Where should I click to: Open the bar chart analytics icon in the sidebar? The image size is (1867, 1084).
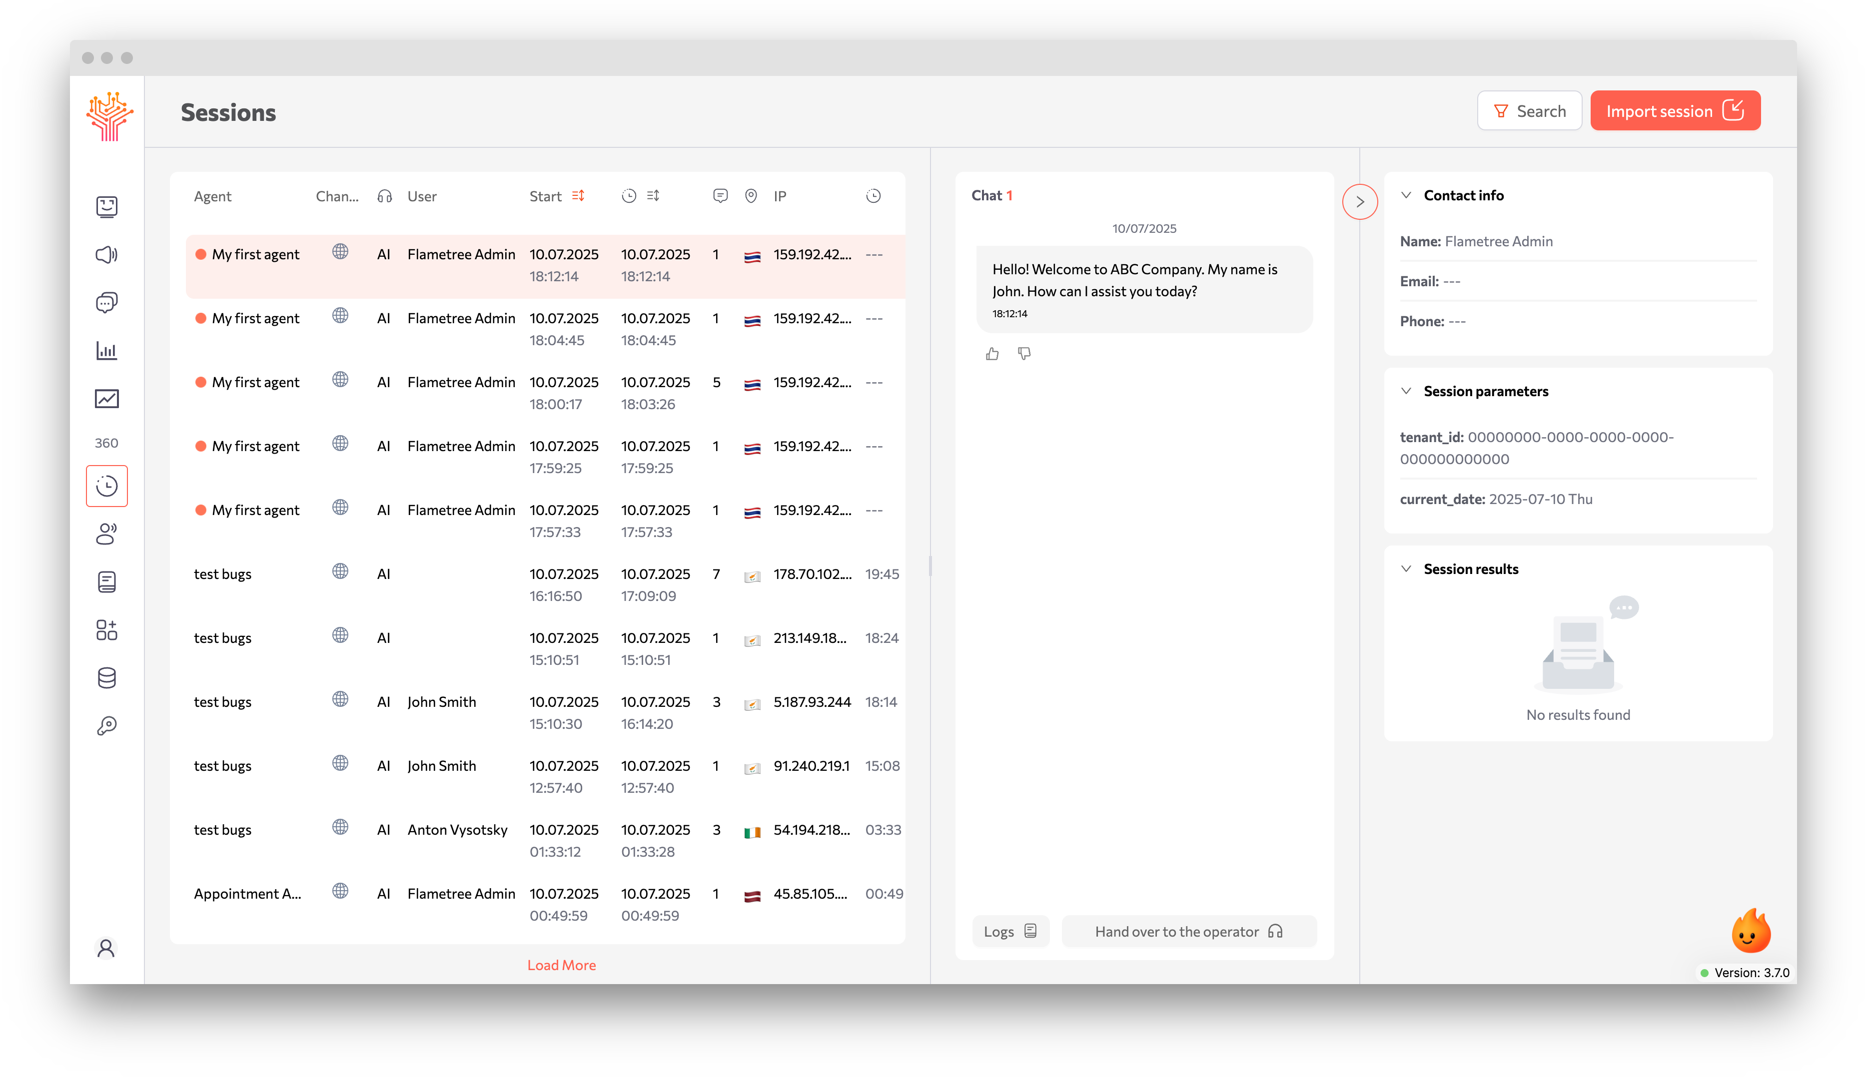click(106, 350)
